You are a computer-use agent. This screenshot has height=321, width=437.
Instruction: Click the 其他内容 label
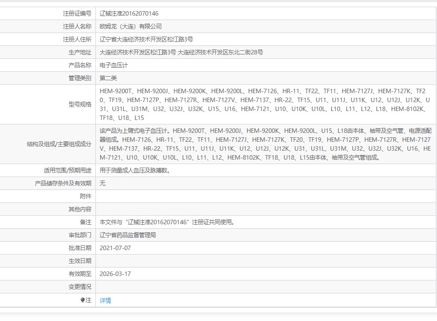pyautogui.click(x=80, y=209)
